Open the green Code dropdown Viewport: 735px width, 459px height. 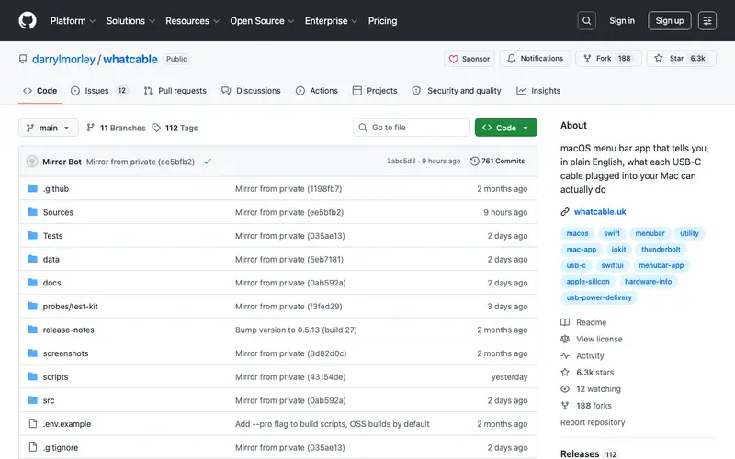506,128
